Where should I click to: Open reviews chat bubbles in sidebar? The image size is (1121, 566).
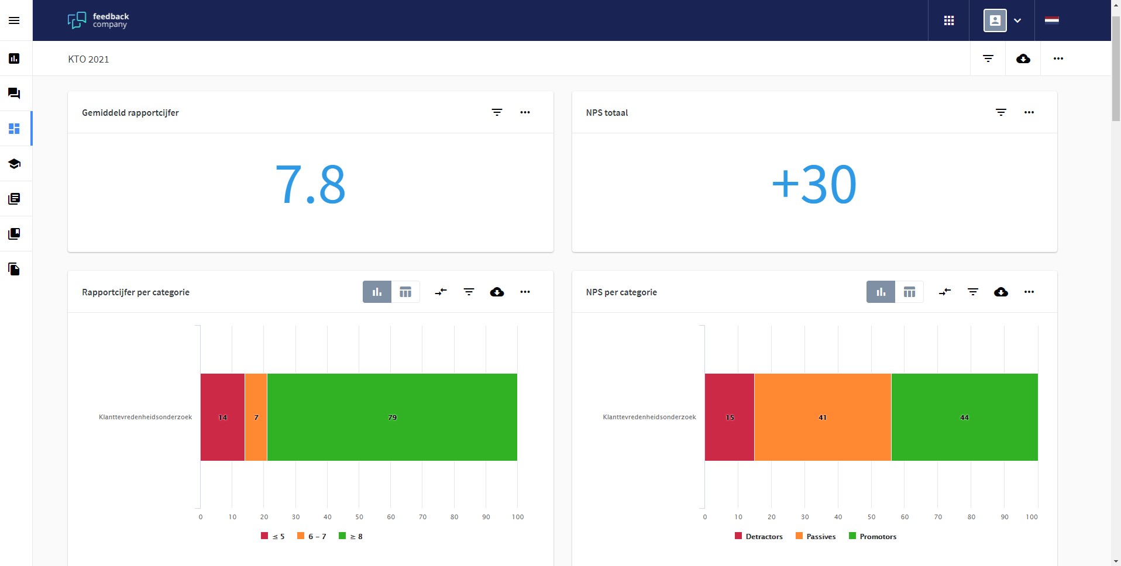14,94
